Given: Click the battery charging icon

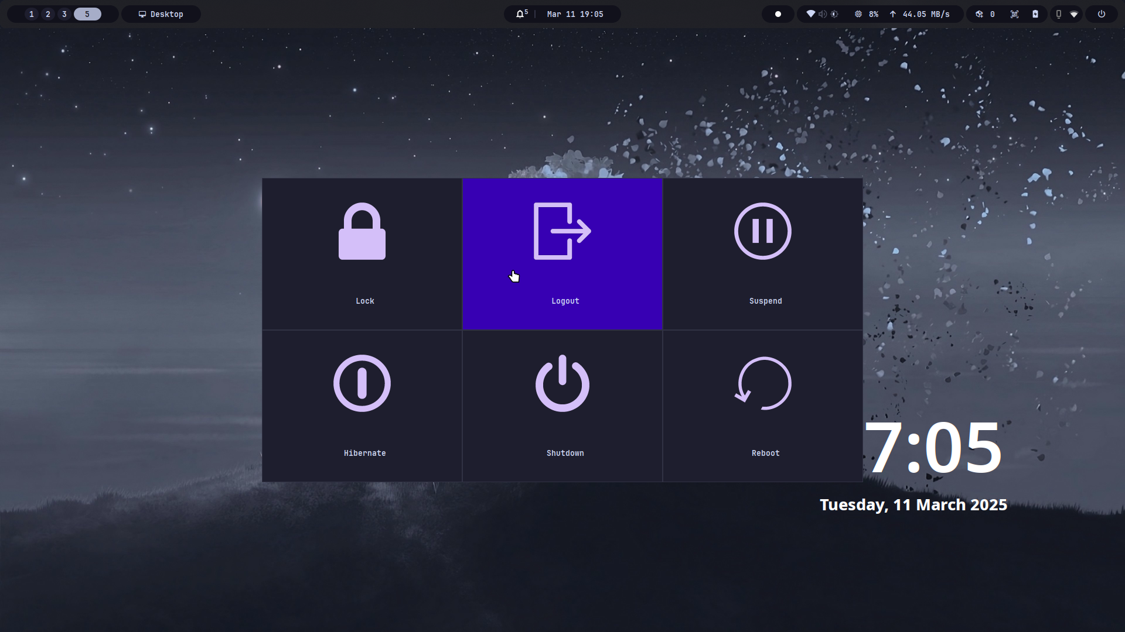Looking at the screenshot, I should click(1035, 14).
